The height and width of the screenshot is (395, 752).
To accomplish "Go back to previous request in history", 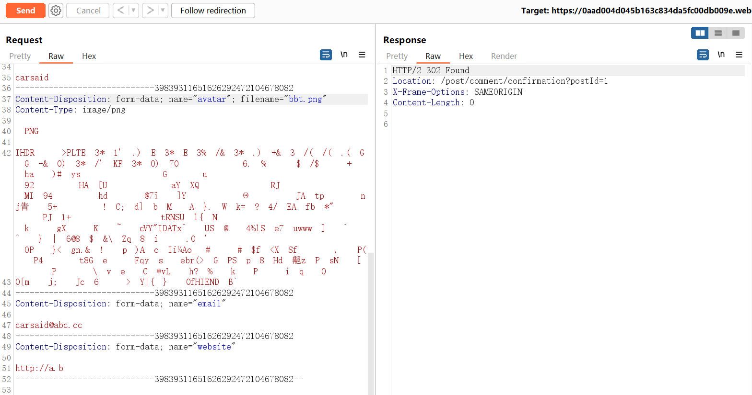I will tap(121, 11).
